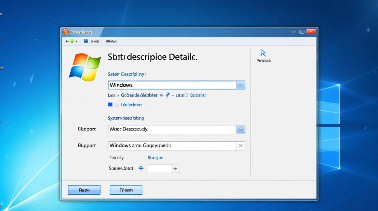Open the second toolbar menu item

click(x=111, y=41)
